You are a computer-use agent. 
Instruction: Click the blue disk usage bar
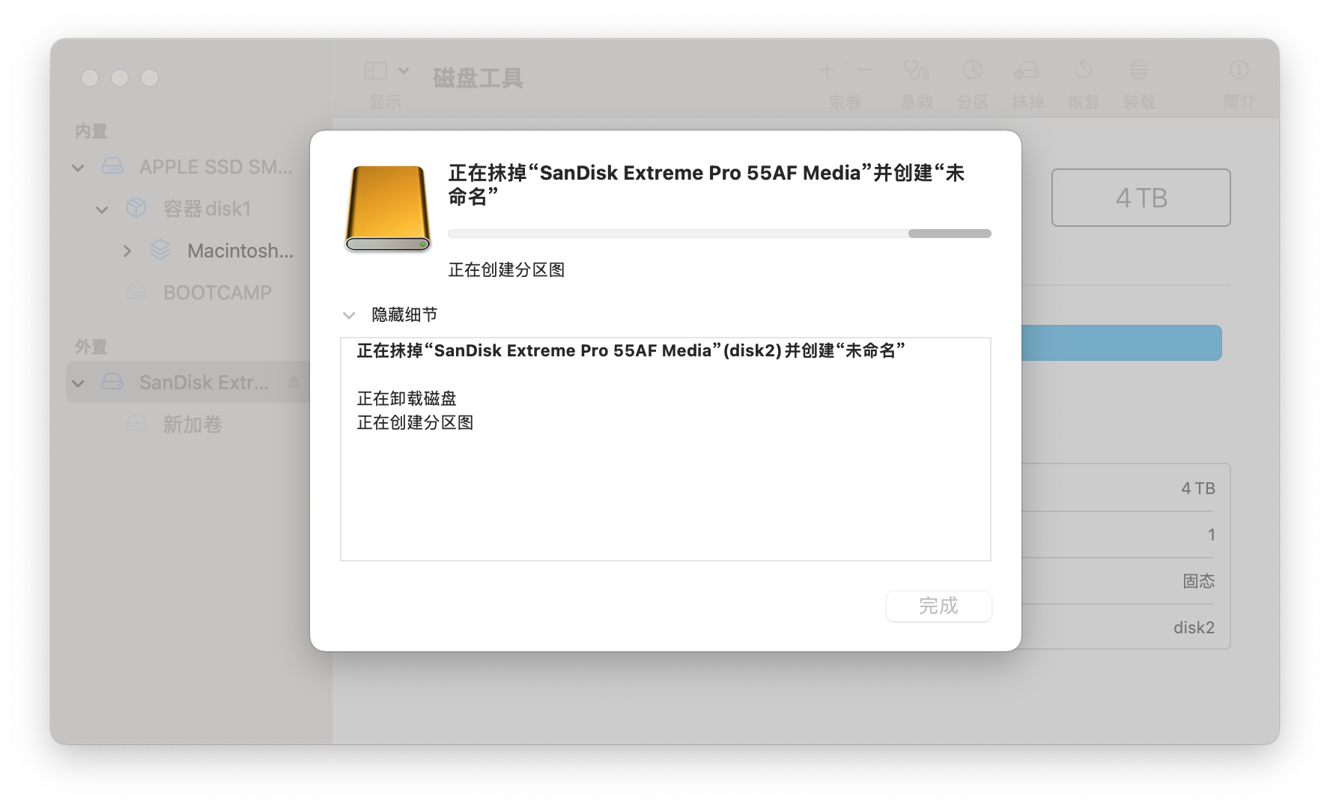coord(1121,343)
